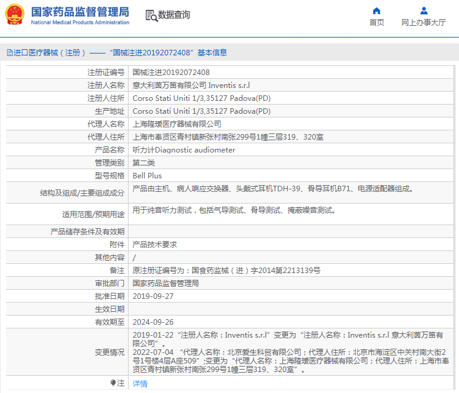
Task: Click the 注册证编号 row label
Action: click(106, 73)
